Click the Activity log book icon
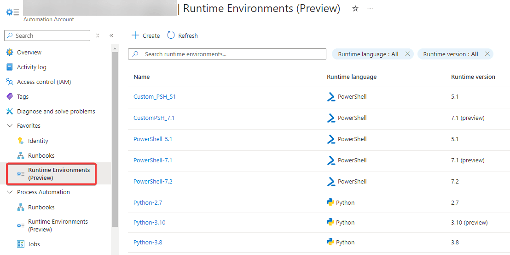 [10, 67]
